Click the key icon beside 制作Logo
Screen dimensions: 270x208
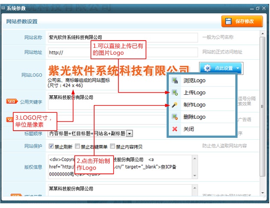click(174, 105)
